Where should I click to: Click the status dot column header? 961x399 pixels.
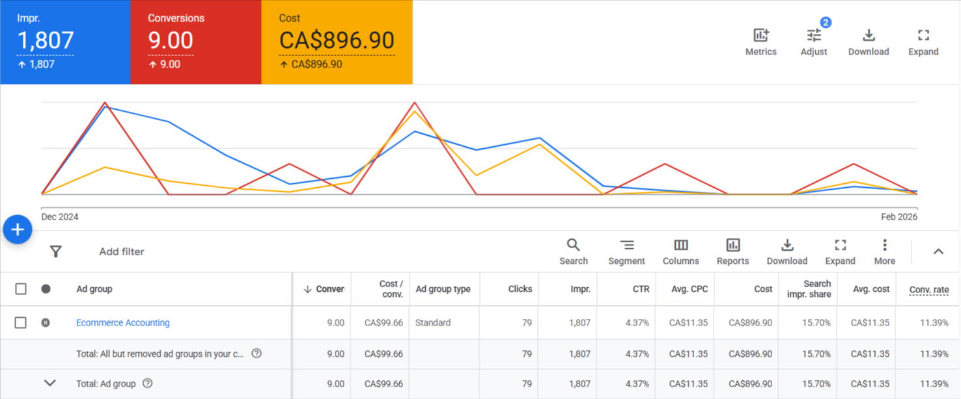point(46,289)
